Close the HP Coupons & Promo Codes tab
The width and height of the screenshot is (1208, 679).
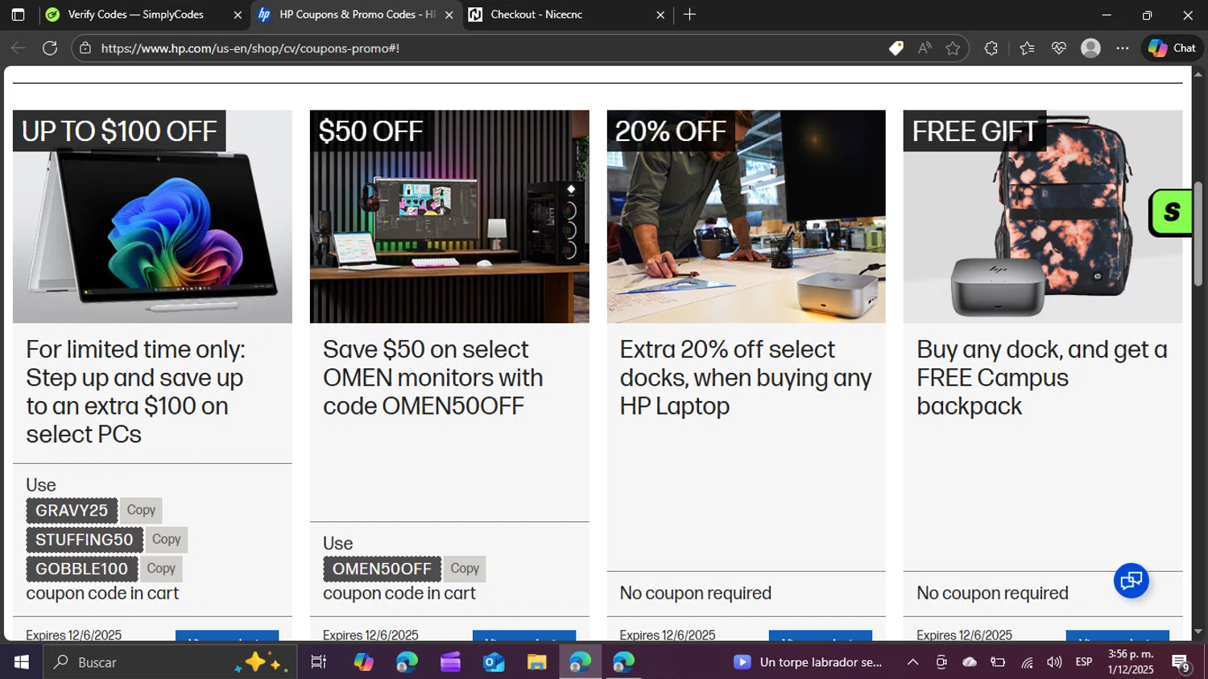(449, 14)
